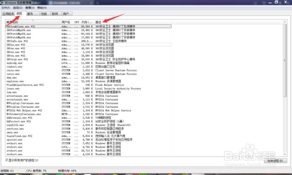Image resolution: width=292 pixels, height=175 pixels.
Task: Click the 99,584 K memory value
Action: (87, 27)
